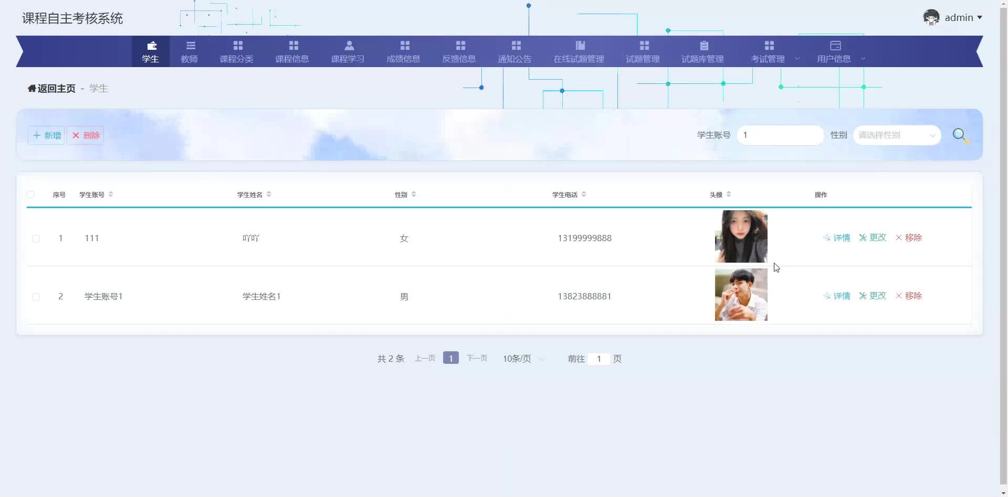This screenshot has width=1008, height=497.
Task: Click the 课程学习 person icon
Action: pyautogui.click(x=349, y=46)
